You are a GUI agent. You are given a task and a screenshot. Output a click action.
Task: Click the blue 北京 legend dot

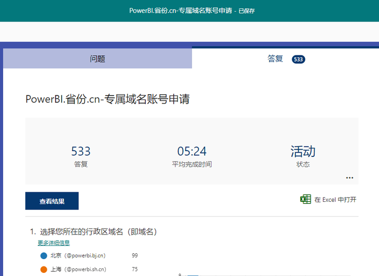click(44, 255)
